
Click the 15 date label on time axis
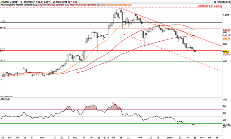coord(121,138)
